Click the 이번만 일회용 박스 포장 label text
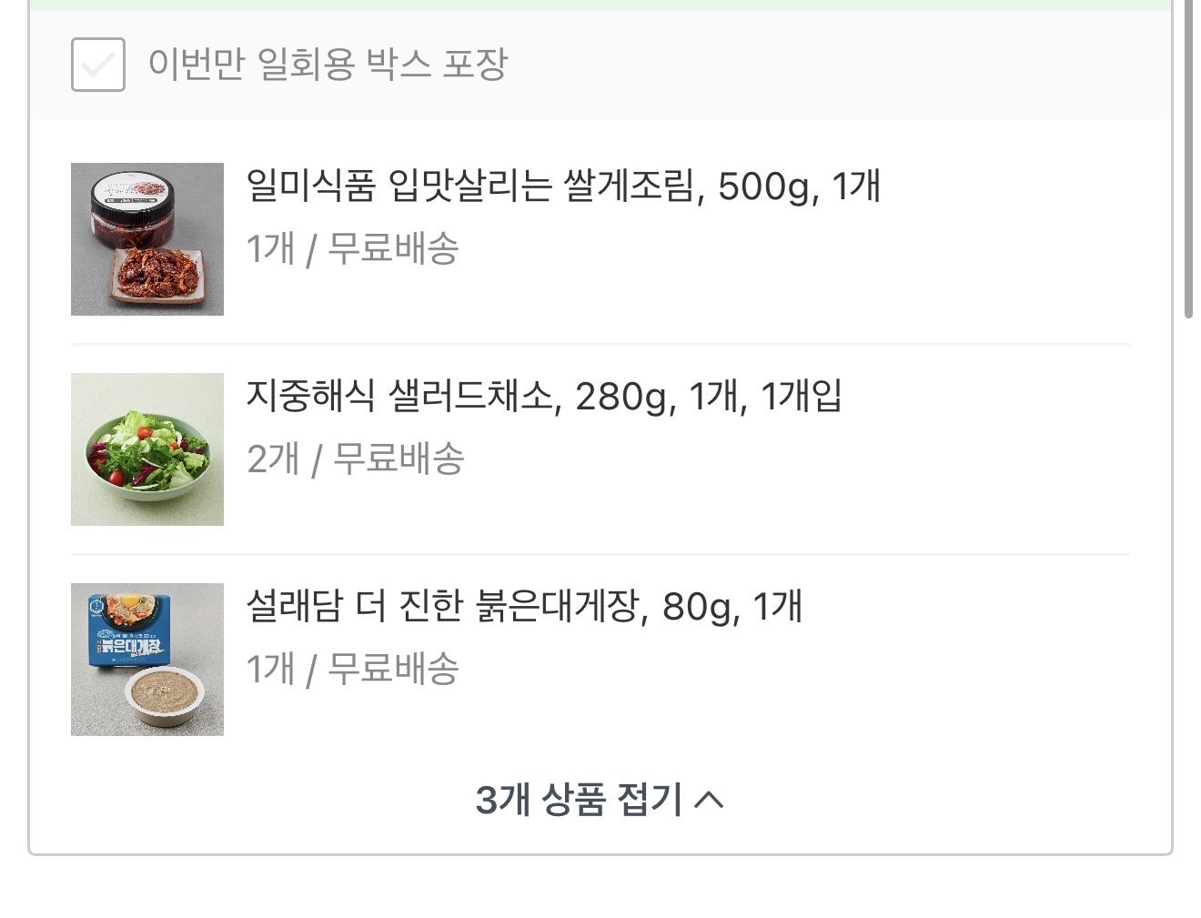Viewport: 1201px width, 918px height. click(x=328, y=65)
